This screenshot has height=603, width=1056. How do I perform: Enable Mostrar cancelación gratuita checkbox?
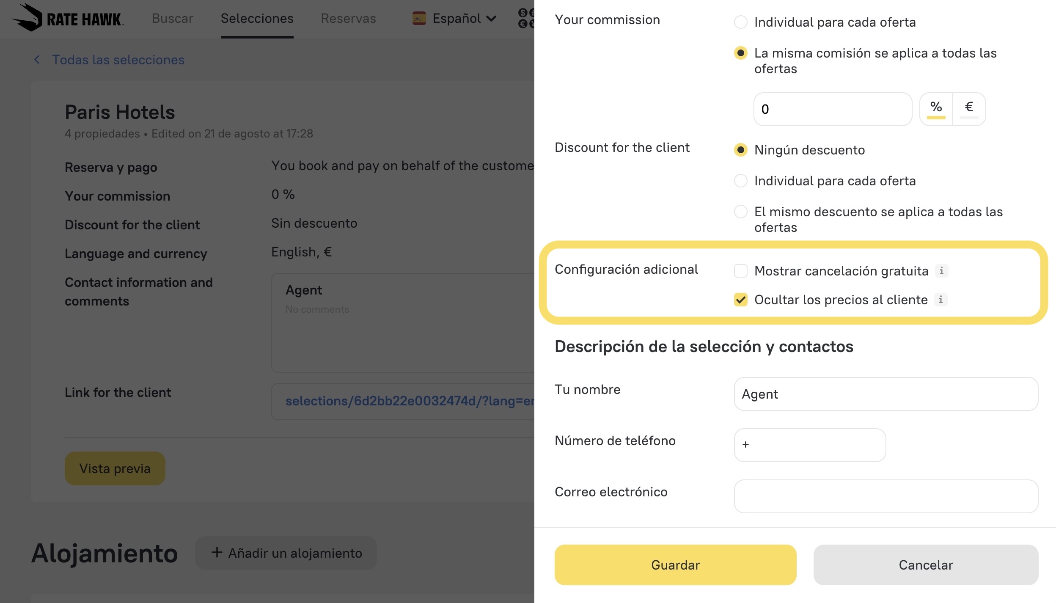pos(740,271)
